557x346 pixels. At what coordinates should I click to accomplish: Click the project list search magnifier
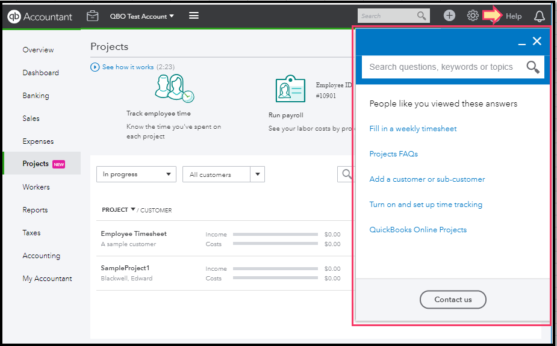[x=347, y=174]
